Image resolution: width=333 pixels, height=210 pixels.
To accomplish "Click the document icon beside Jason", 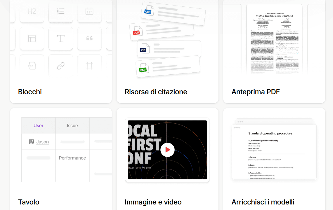I will (x=32, y=142).
